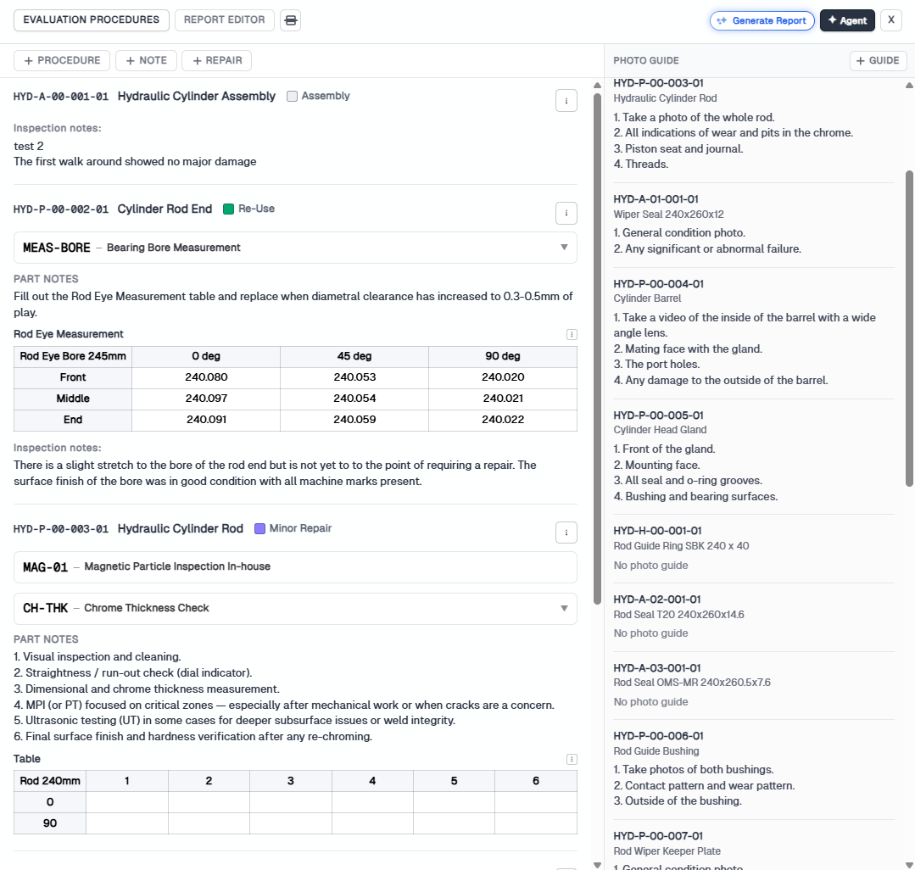Click the Rod Eye Measurement table title
915x870 pixels.
(x=69, y=334)
